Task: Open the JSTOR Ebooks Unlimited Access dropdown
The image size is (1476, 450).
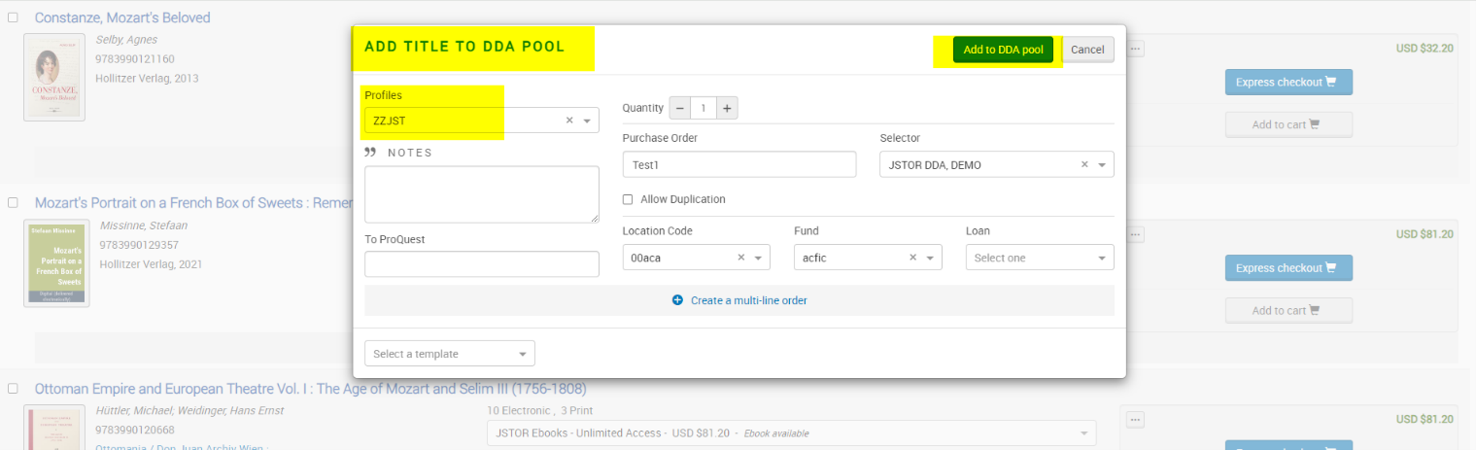Action: pos(791,433)
